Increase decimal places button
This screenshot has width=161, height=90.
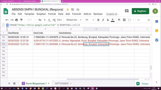[x=54, y=20]
